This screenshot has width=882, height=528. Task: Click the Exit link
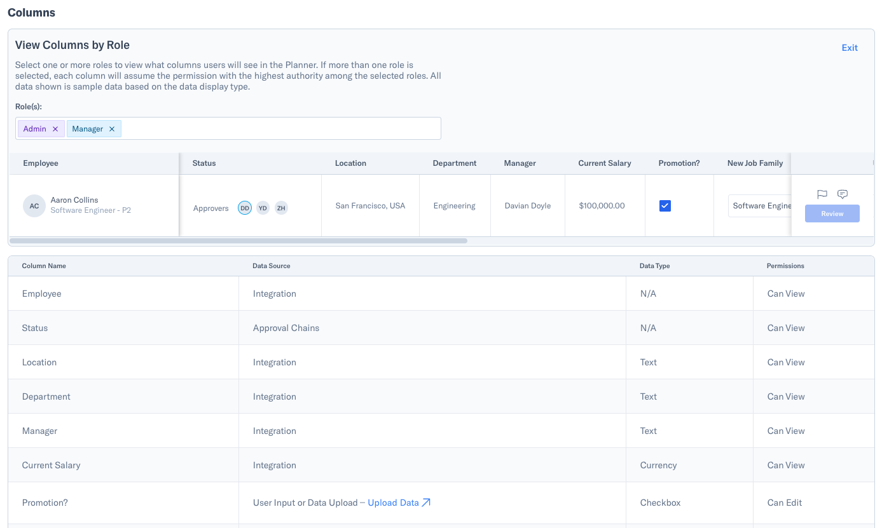click(850, 48)
